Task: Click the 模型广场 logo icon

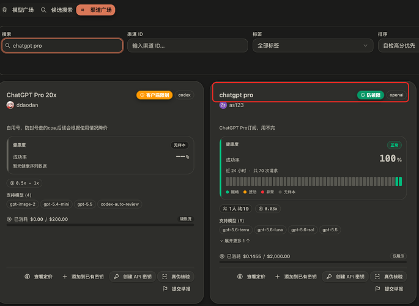Action: tap(4, 10)
